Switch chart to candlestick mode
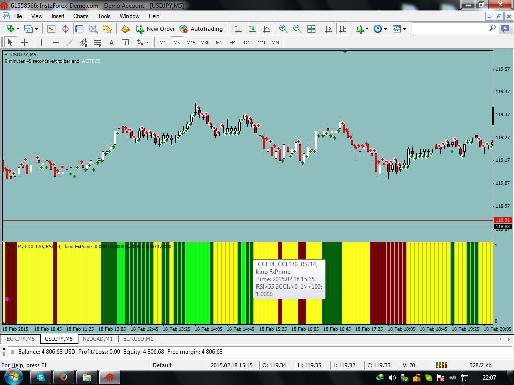514x385 pixels. [252, 29]
